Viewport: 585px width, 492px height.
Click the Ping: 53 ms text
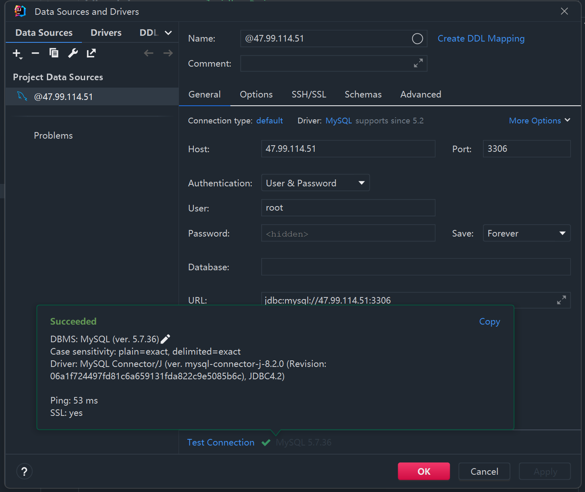74,401
